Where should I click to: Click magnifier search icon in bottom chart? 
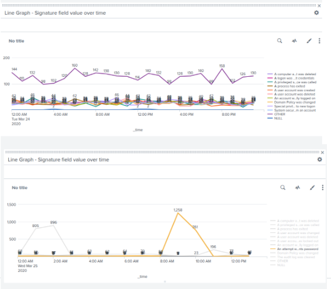click(x=283, y=187)
